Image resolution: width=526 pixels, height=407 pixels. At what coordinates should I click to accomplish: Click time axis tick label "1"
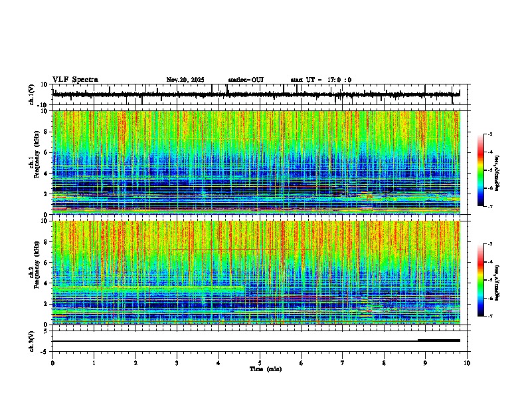pos(94,363)
